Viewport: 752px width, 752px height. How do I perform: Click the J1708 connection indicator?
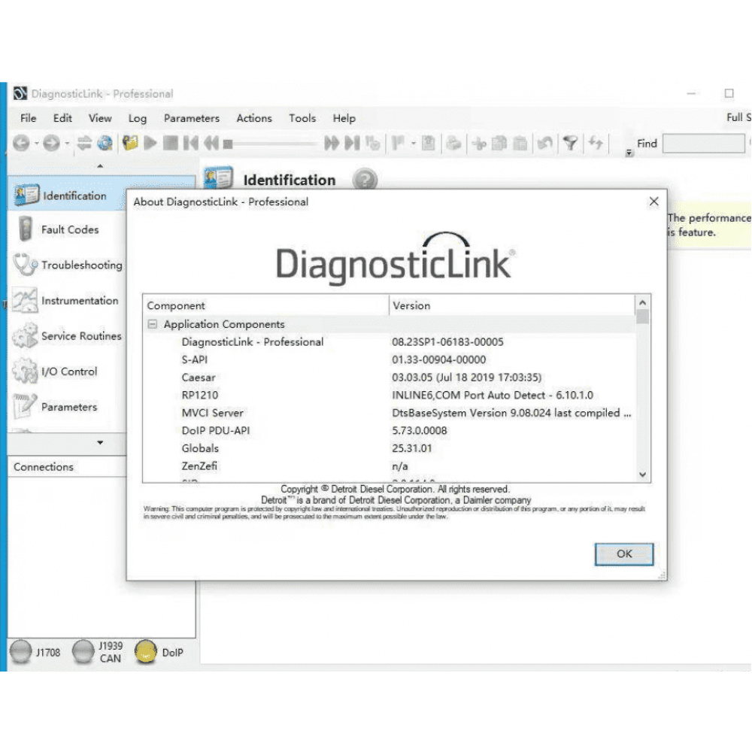pyautogui.click(x=21, y=653)
